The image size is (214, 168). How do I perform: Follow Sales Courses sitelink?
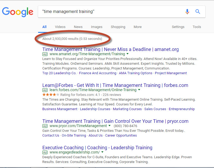155,109
